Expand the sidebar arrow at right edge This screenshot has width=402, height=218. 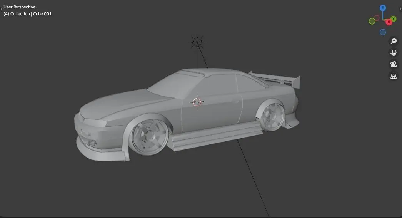click(x=400, y=9)
